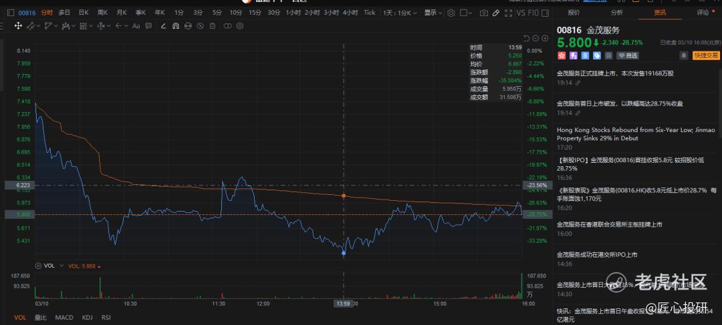The height and width of the screenshot is (325, 722).
Task: Expand the position marker tools dropdown
Action: 109,26
